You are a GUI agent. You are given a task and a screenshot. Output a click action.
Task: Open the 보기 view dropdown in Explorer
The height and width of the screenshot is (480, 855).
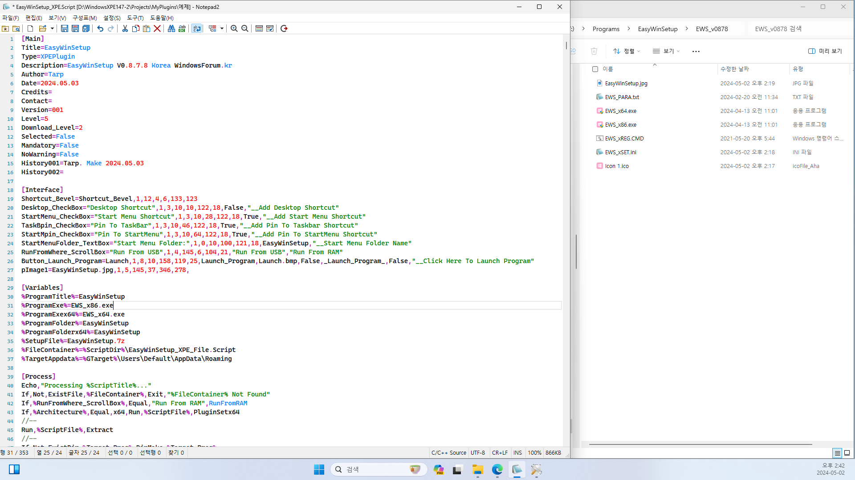point(666,51)
